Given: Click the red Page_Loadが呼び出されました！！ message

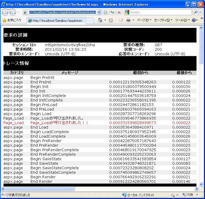Looking at the screenshot, I should pos(59,123).
